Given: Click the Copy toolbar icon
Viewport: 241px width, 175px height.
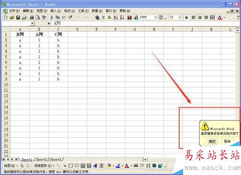Looking at the screenshot, I should (58, 17).
